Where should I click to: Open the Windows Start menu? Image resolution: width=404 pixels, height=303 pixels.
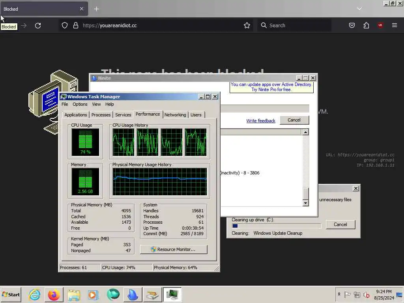11,295
